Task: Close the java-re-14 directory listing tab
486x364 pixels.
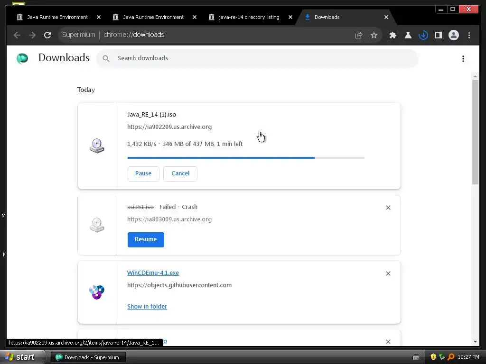Action: (x=290, y=17)
